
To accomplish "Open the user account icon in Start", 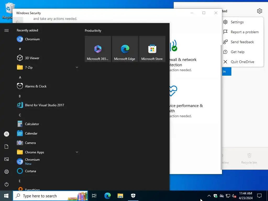I will (x=7, y=134).
